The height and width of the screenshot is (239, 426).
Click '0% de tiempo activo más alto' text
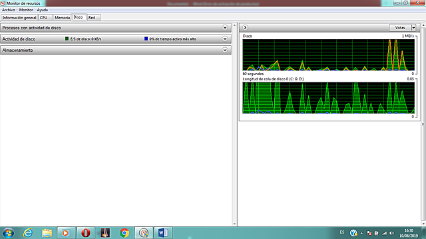pyautogui.click(x=173, y=39)
